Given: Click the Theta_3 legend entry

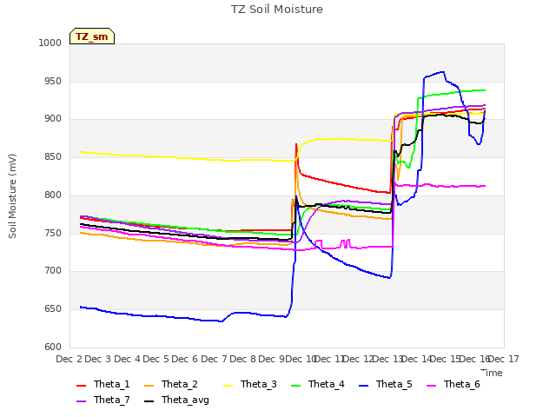Looking at the screenshot, I should pyautogui.click(x=250, y=384).
